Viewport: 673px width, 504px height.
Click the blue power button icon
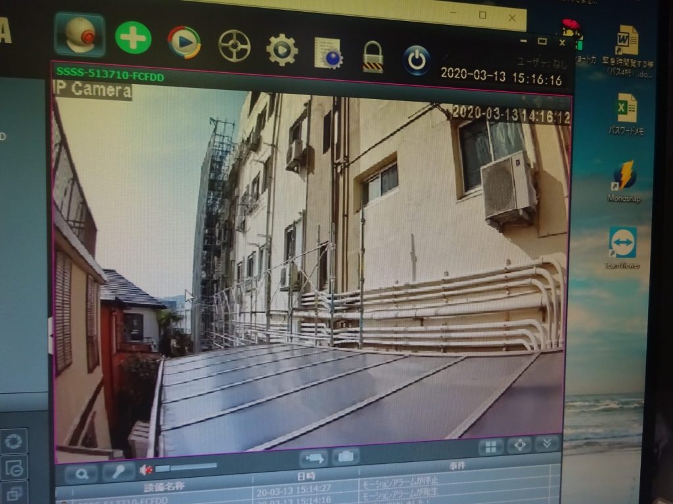click(x=416, y=60)
